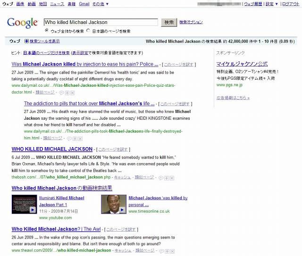Click play icon on Illuminati video thumbnail

point(33,210)
